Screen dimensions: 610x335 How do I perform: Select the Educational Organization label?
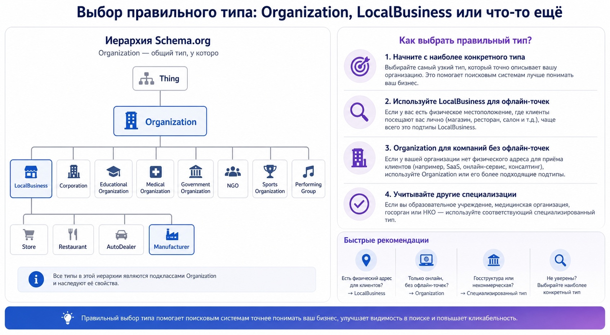coord(113,188)
